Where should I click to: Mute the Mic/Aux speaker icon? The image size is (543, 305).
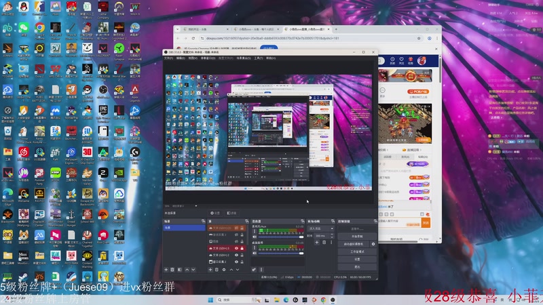[x=255, y=237]
